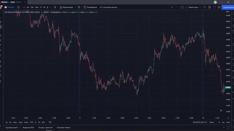
Task: Expand the indicators favorites dropdown arrow
Action: pyautogui.click(x=75, y=7)
